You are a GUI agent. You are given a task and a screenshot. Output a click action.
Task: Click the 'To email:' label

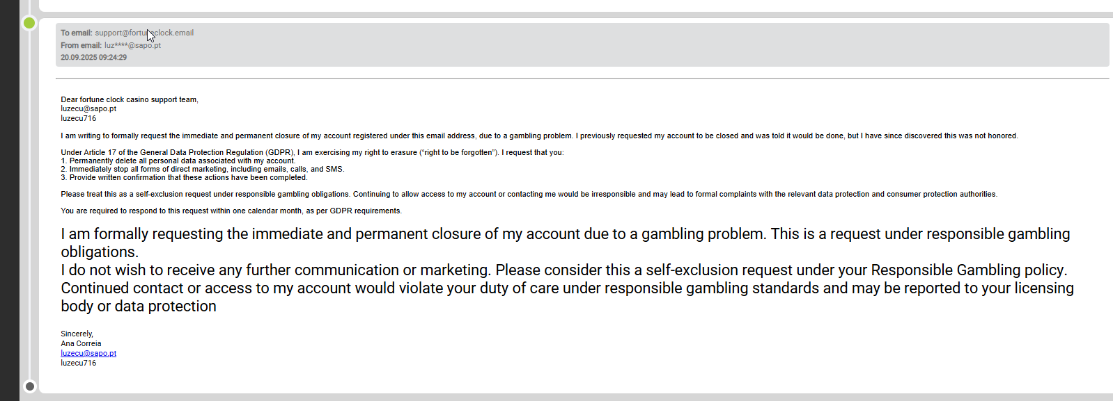[x=77, y=33]
